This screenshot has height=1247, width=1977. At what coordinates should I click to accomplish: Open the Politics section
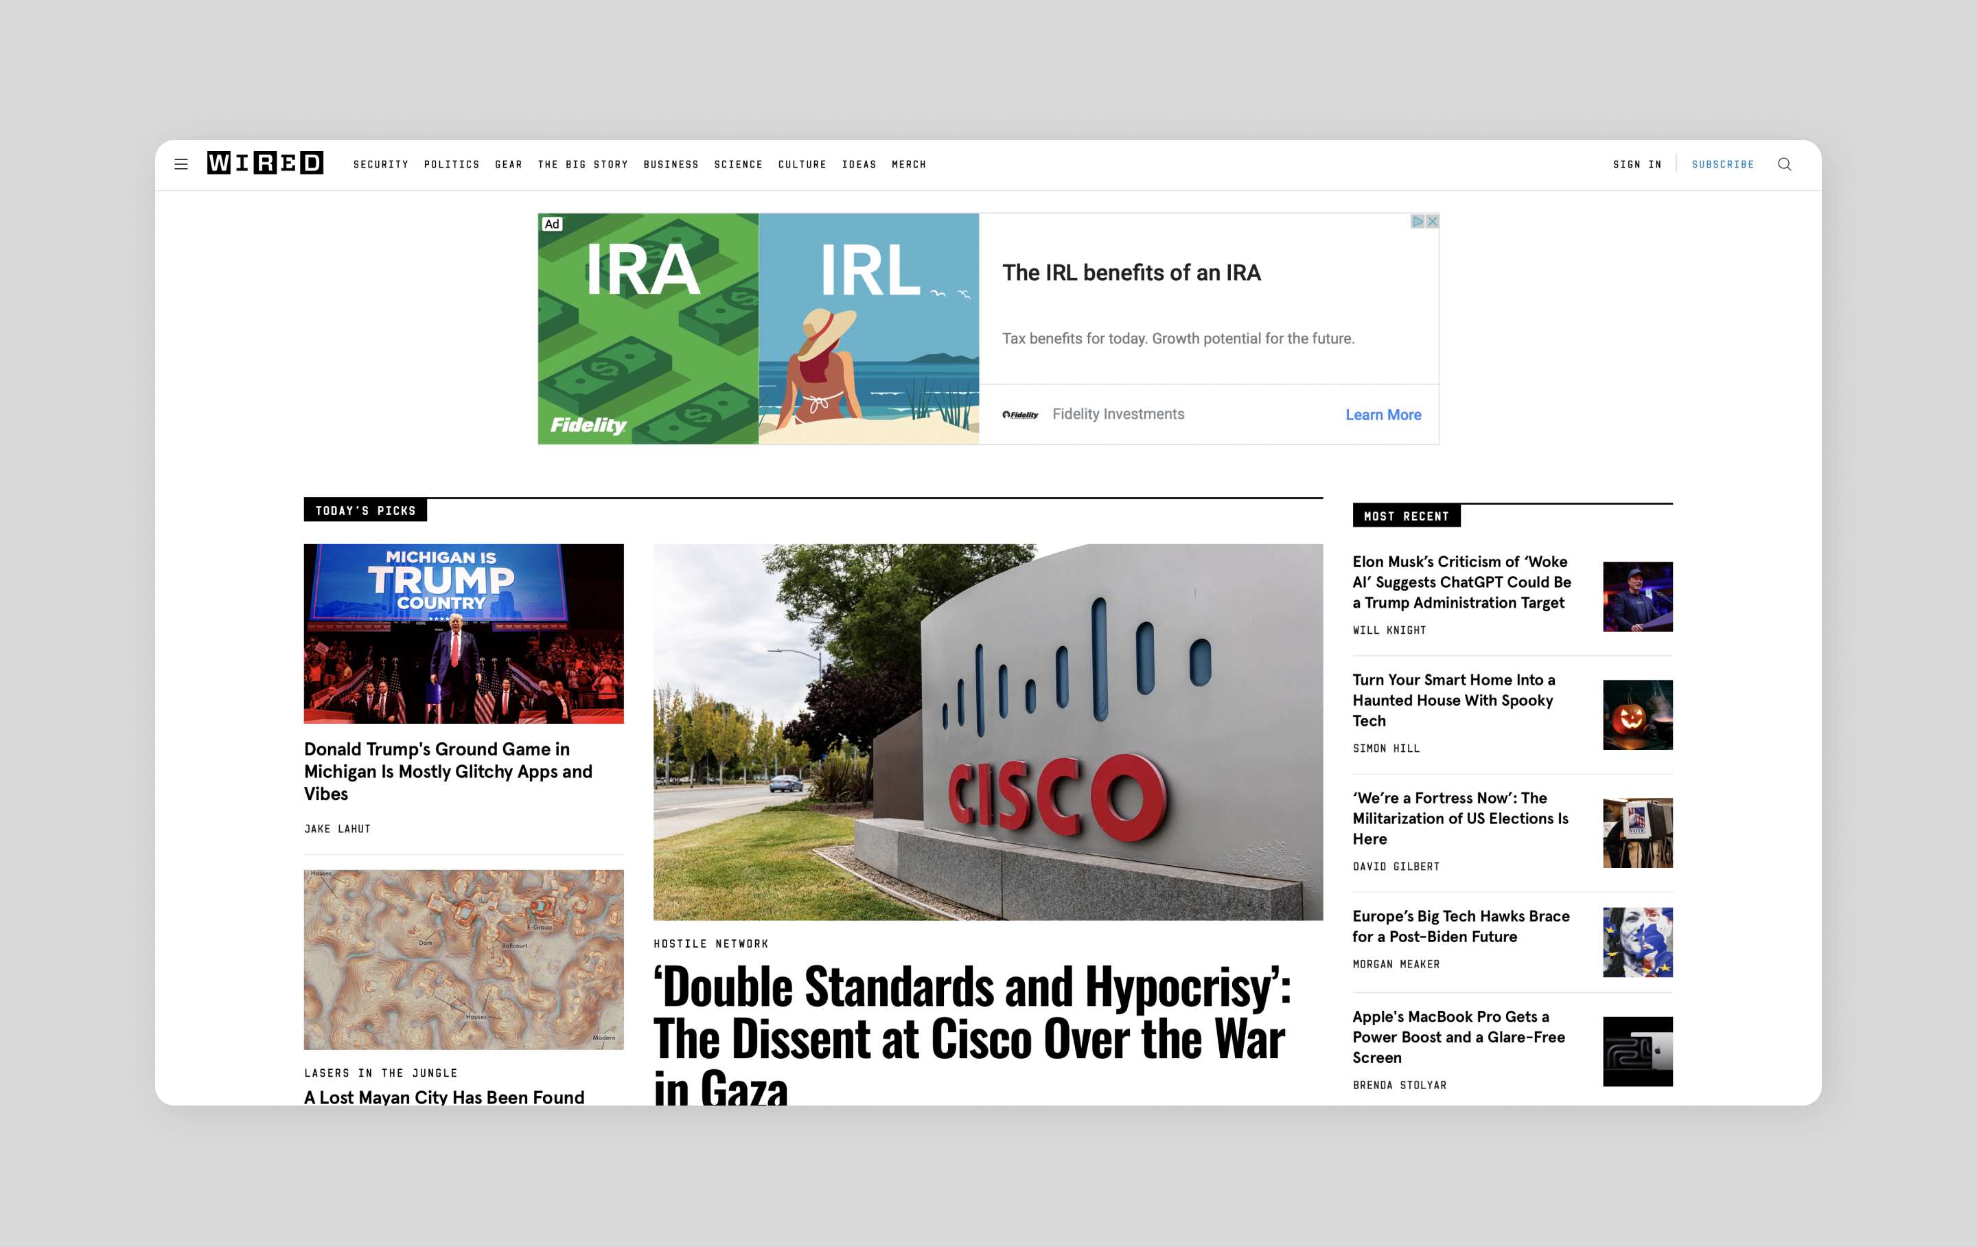coord(452,164)
